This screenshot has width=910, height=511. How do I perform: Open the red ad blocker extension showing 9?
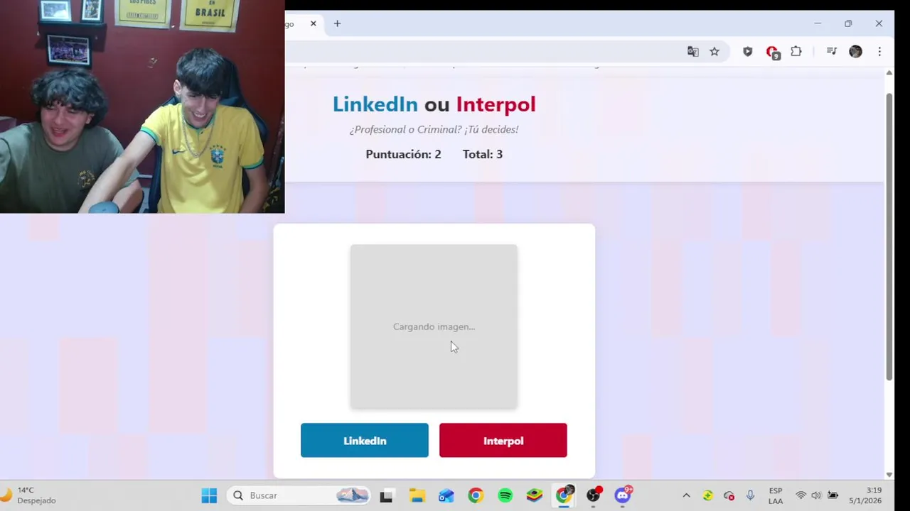pyautogui.click(x=773, y=52)
